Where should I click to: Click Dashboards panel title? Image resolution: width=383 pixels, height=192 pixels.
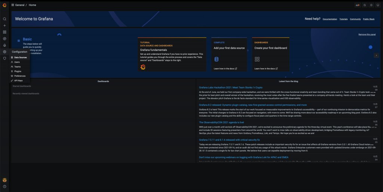pyautogui.click(x=103, y=81)
